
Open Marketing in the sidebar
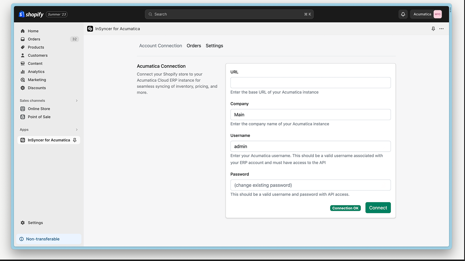point(37,80)
